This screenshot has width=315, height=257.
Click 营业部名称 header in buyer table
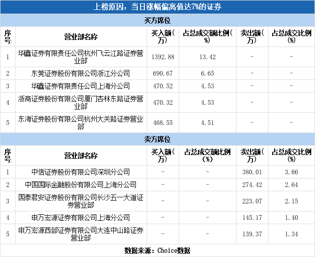pos(81,37)
